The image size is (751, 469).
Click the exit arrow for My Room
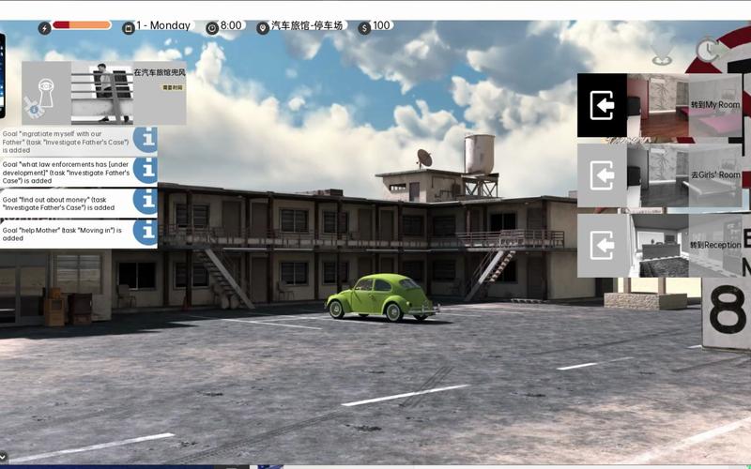[602, 106]
